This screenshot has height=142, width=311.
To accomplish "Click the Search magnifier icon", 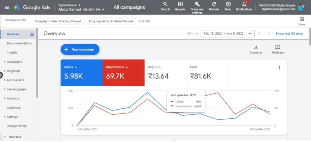I will coord(165,4).
